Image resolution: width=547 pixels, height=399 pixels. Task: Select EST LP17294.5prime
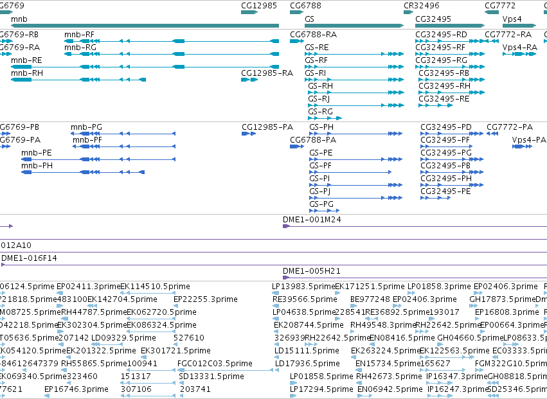pyautogui.click(x=293, y=396)
